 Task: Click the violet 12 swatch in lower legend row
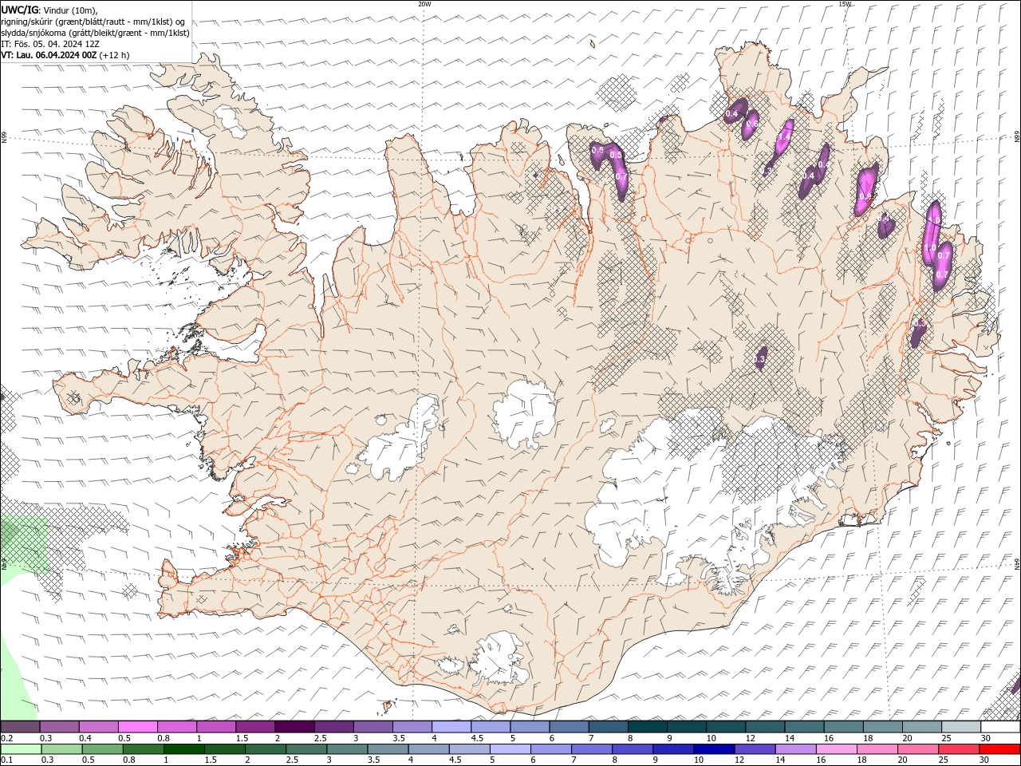(x=754, y=749)
